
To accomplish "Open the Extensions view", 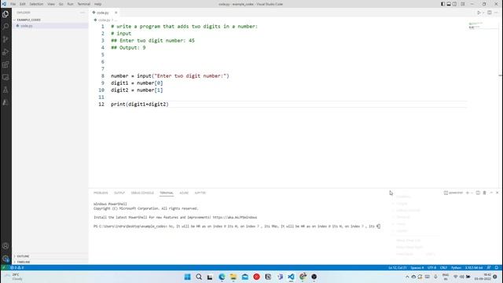I will pyautogui.click(x=6, y=64).
